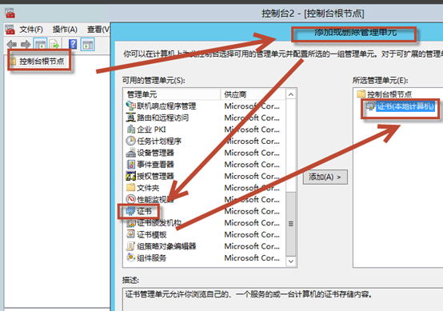This screenshot has height=311, width=443.
Task: Click the snap-in list scroll up arrow
Action: [291, 94]
